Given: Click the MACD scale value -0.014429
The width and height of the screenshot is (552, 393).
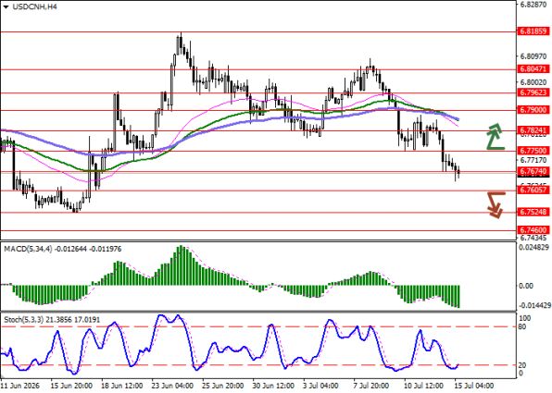Looking at the screenshot, I should tap(534, 305).
